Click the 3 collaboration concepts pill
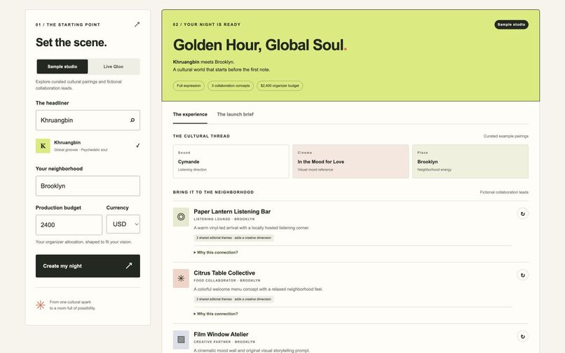This screenshot has height=353, width=565. point(231,85)
